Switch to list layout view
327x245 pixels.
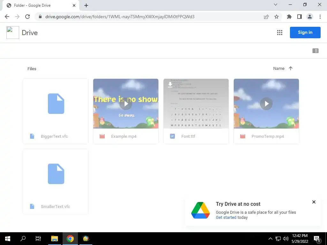(315, 51)
